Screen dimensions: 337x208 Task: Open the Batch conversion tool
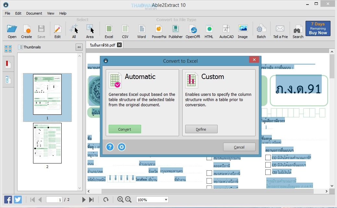[261, 31]
